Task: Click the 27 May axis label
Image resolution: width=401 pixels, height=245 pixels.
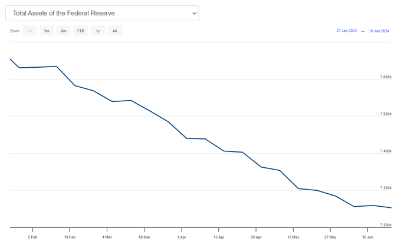Action: tap(330, 237)
